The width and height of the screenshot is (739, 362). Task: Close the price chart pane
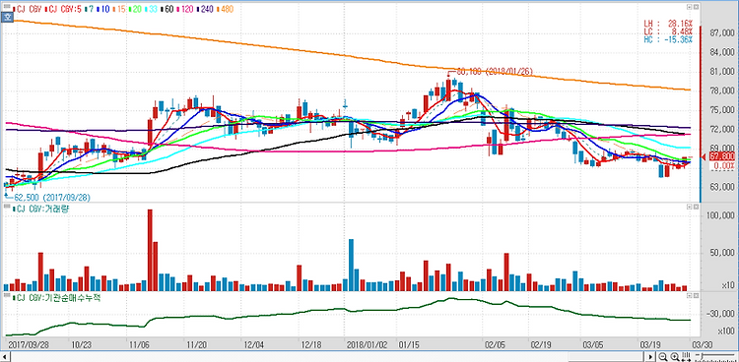(695, 8)
